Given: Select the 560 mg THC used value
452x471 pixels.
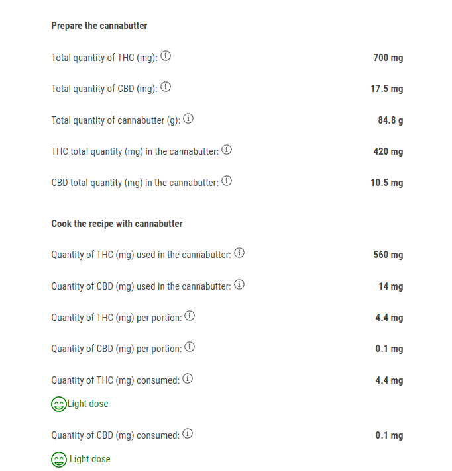Looking at the screenshot, I should pyautogui.click(x=388, y=255).
